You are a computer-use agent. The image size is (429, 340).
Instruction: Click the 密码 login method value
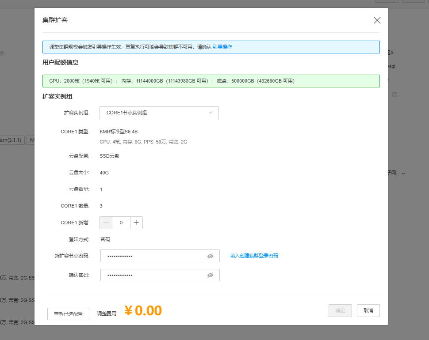click(105, 239)
